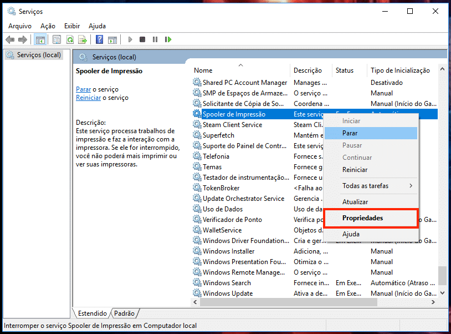Screen dimensions: 451x334
Task: Open the blue Help toolbar icon
Action: [99, 39]
